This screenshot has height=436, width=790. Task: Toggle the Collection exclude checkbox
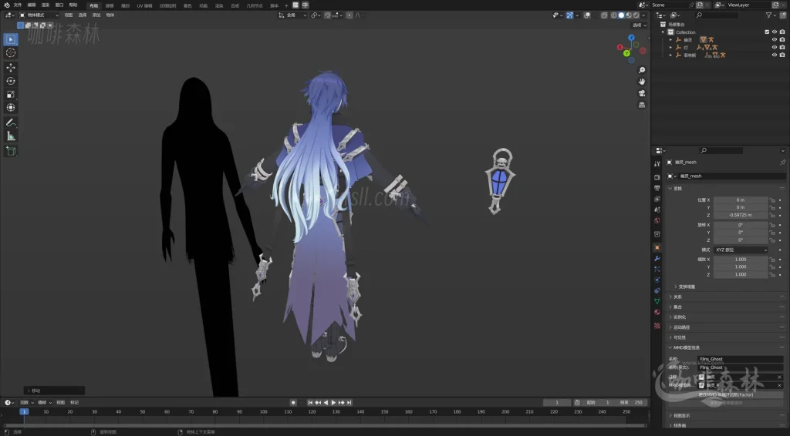(x=767, y=32)
